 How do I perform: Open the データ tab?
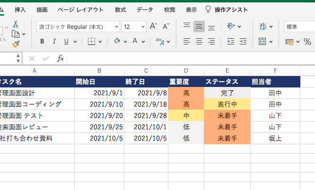[x=145, y=9]
